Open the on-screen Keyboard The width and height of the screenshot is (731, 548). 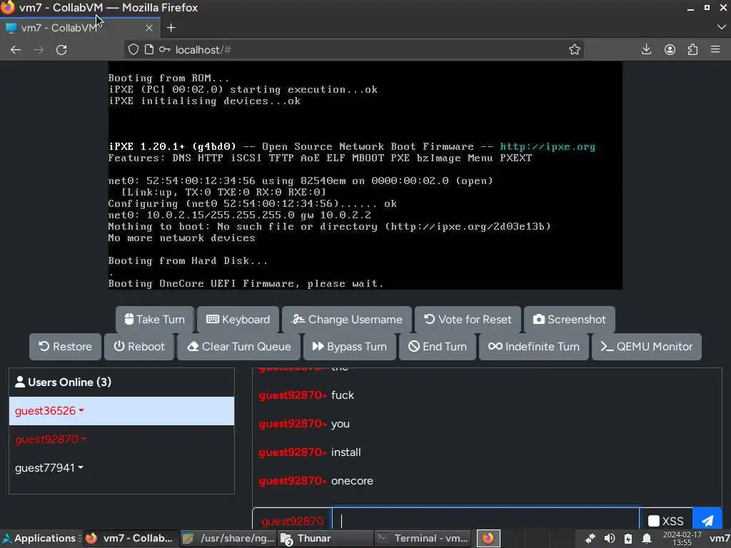click(238, 319)
